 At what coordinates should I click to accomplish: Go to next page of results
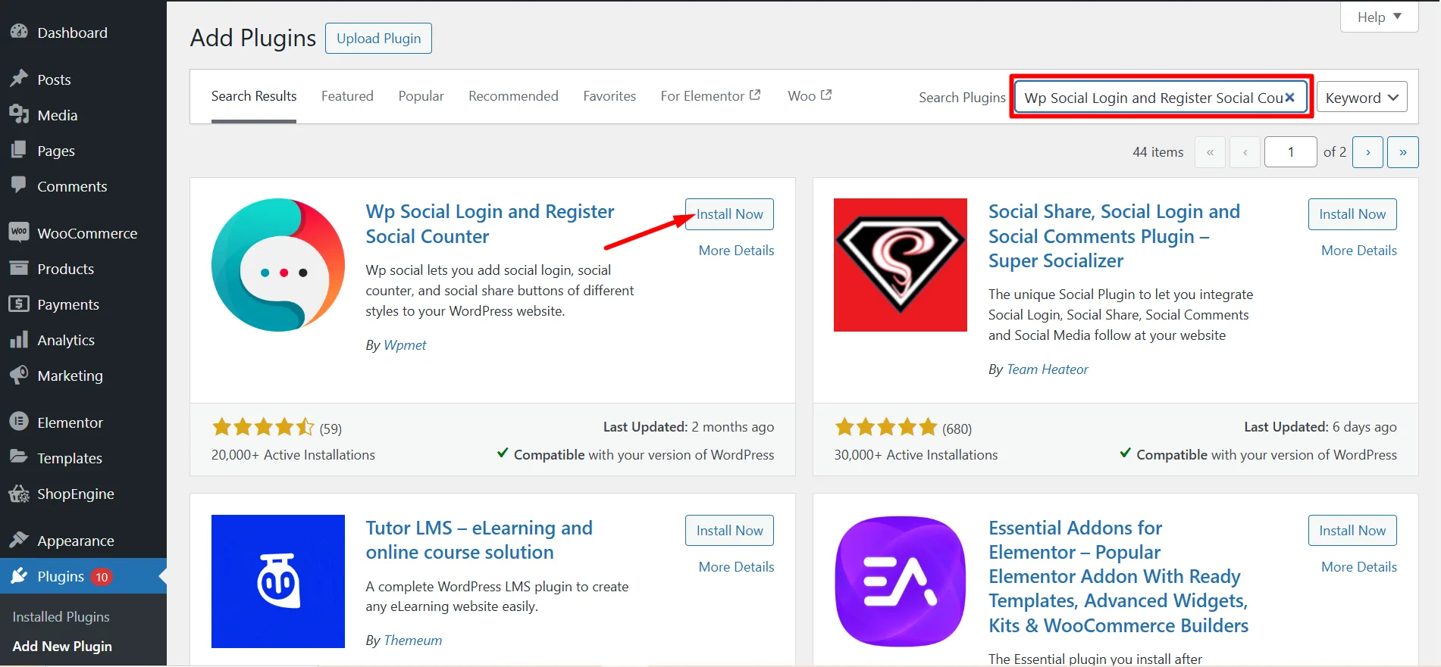1367,152
